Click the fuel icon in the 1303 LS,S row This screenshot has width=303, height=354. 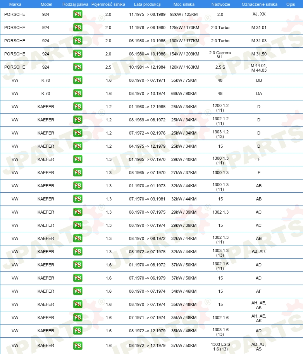pos(77,345)
